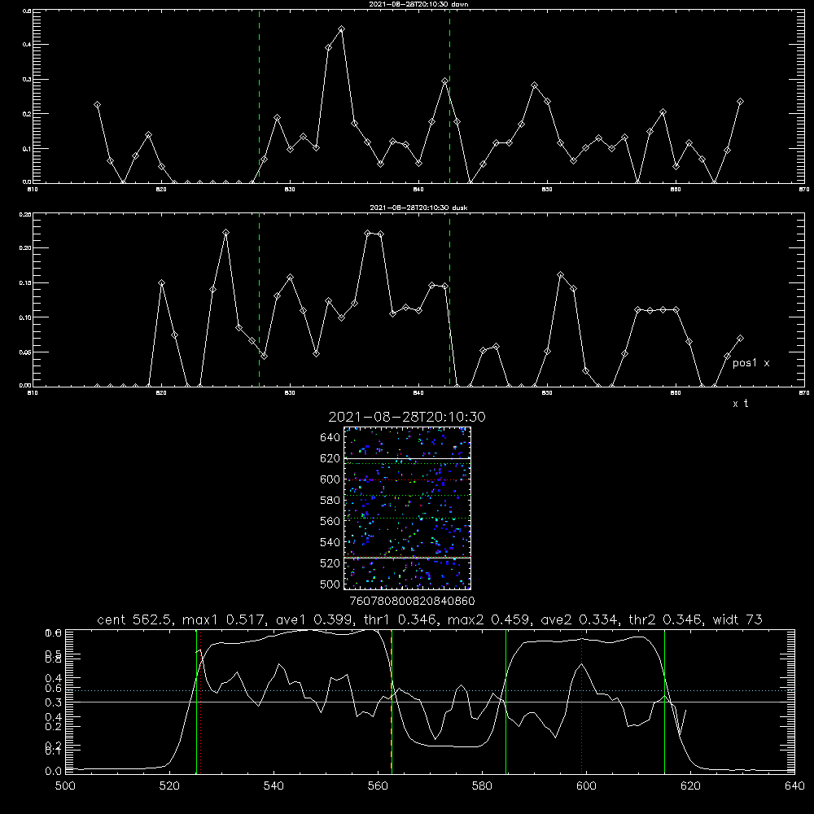Click the '760780800820840860' axis label under image
The height and width of the screenshot is (814, 814).
412,602
